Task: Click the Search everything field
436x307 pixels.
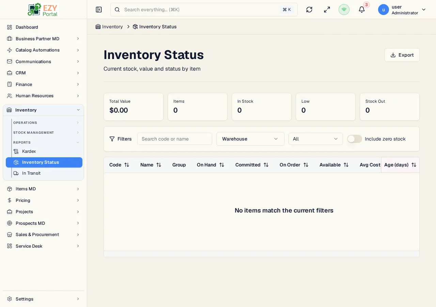Action: (204, 10)
